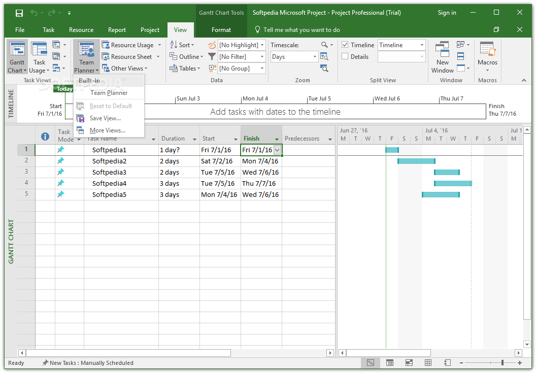The width and height of the screenshot is (536, 373).
Task: Click the zoom in plus button in status bar
Action: (520, 363)
